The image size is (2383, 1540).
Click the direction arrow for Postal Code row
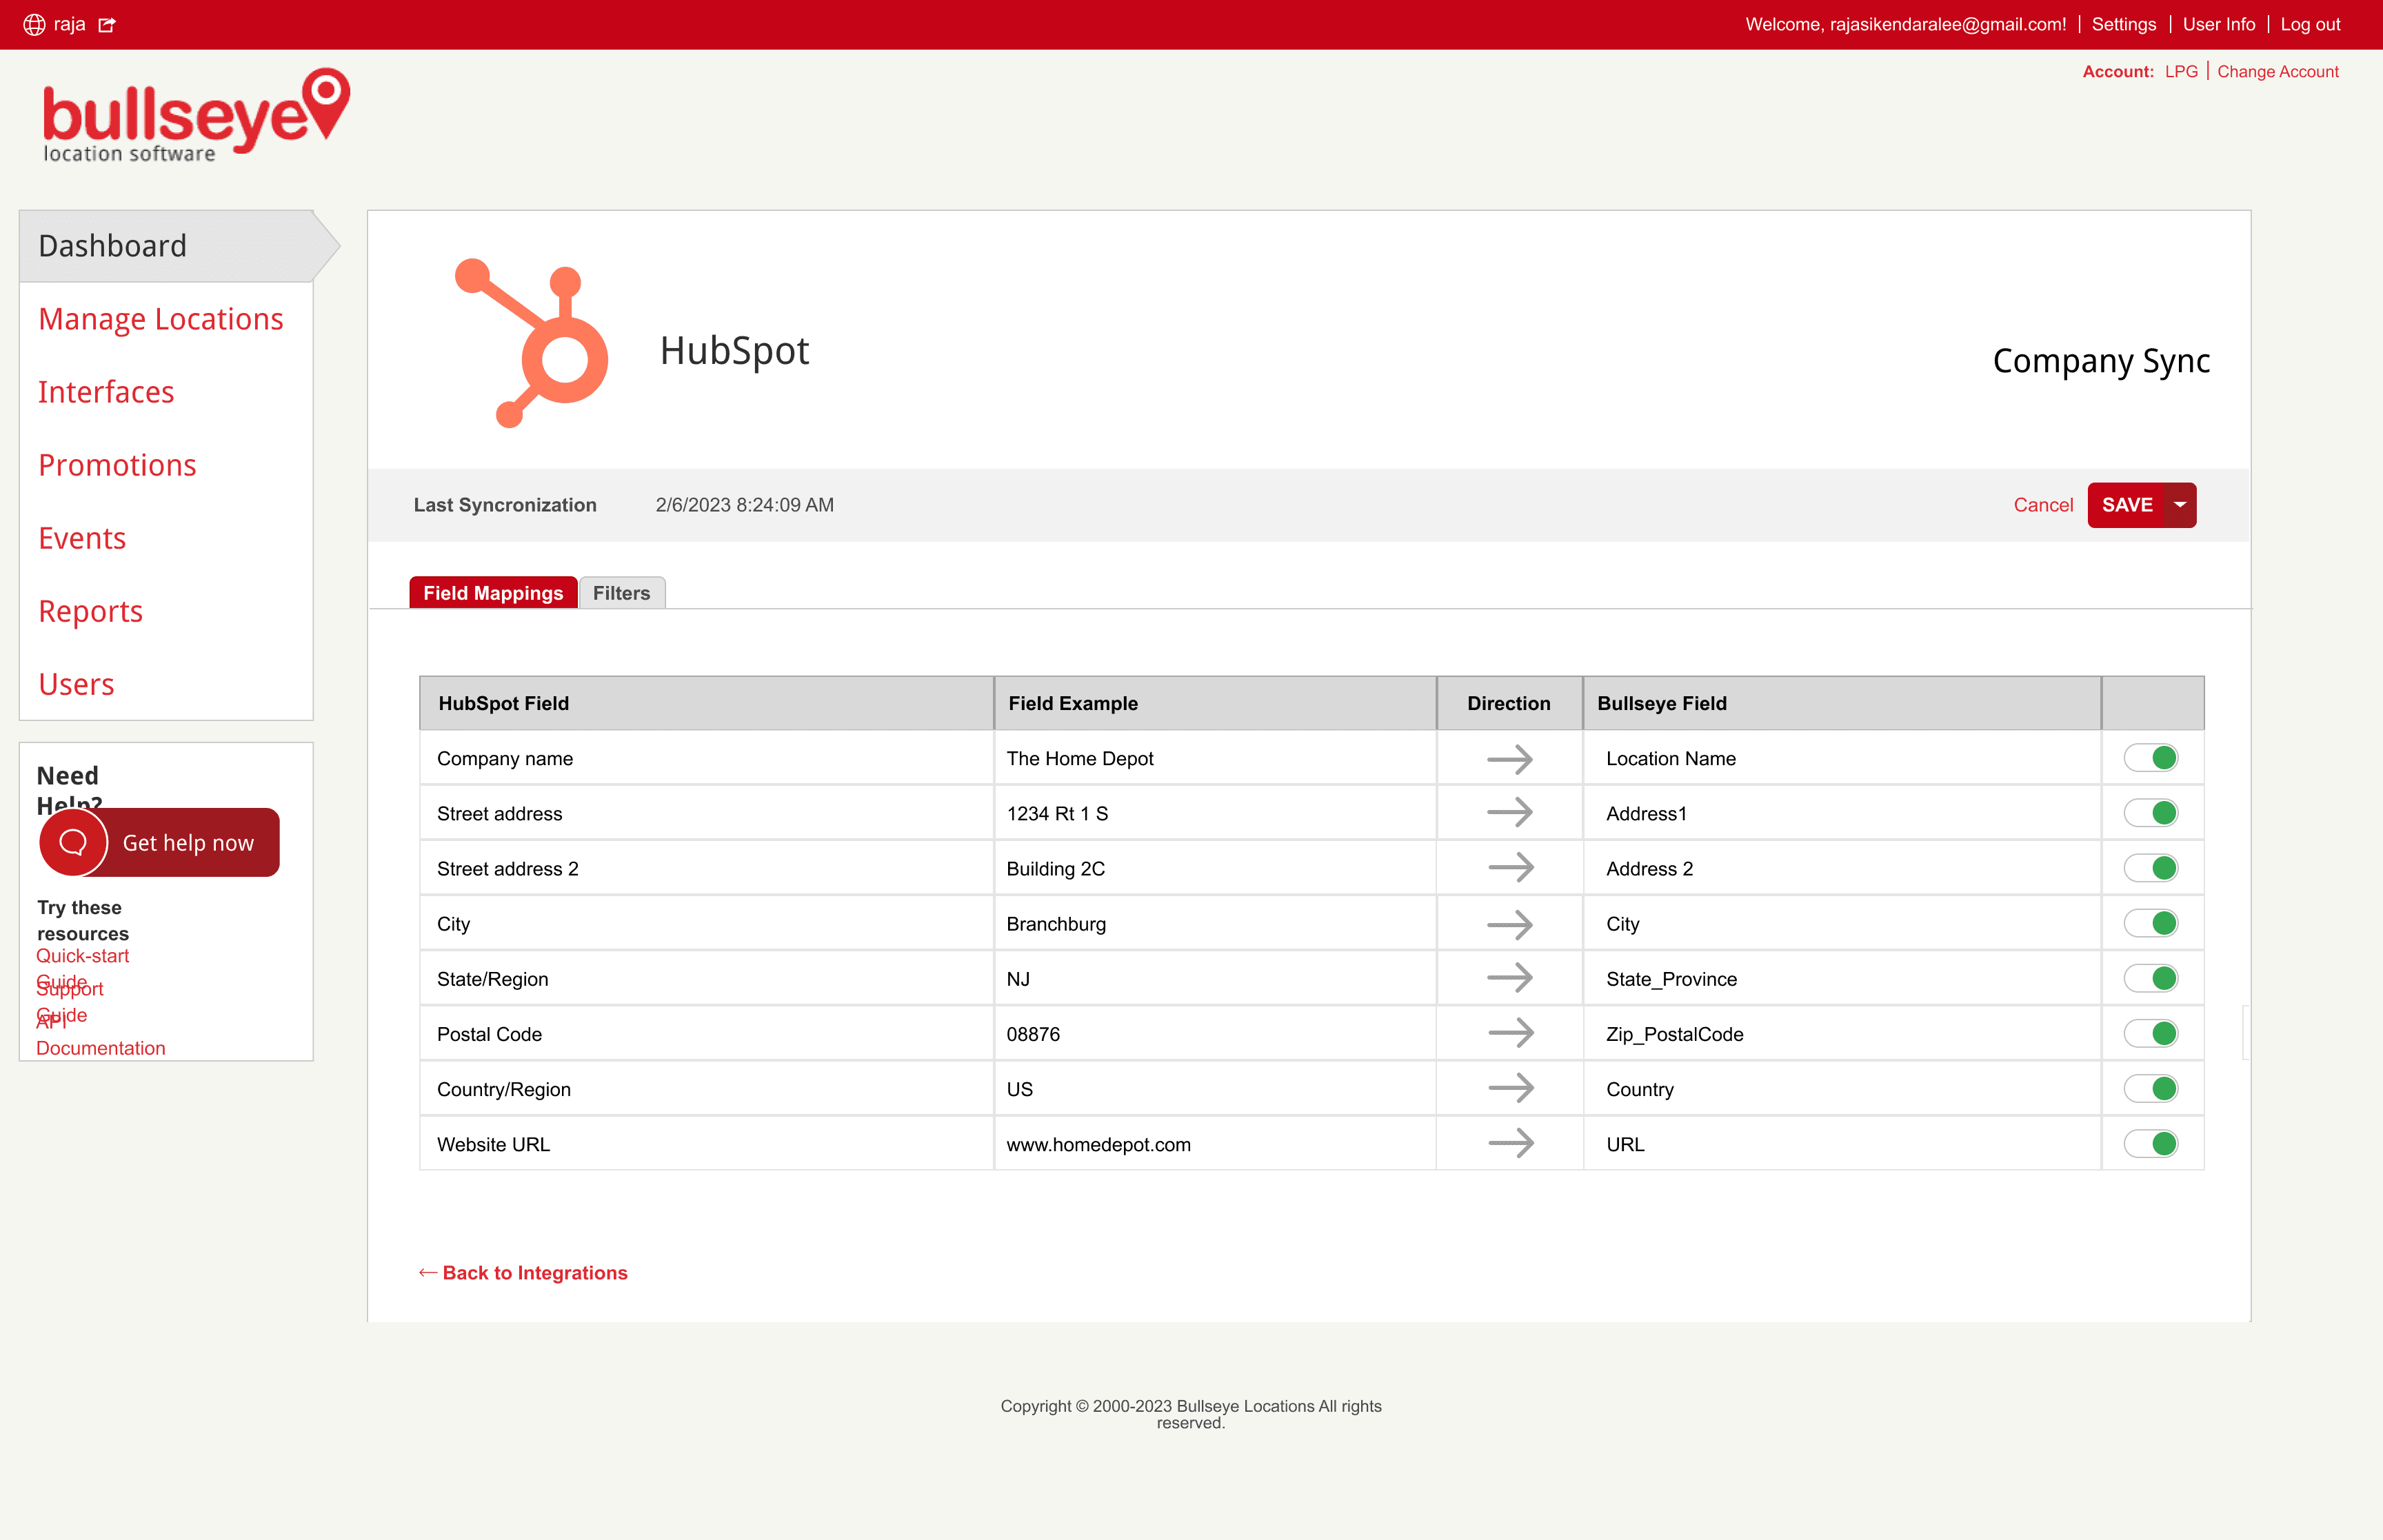click(1509, 1033)
